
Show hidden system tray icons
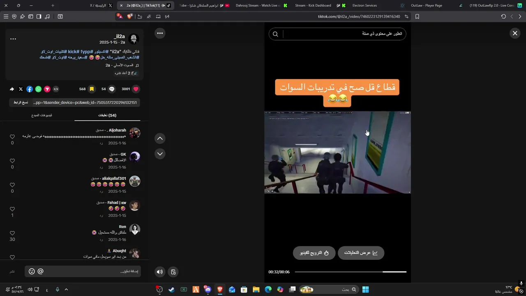coord(66,289)
